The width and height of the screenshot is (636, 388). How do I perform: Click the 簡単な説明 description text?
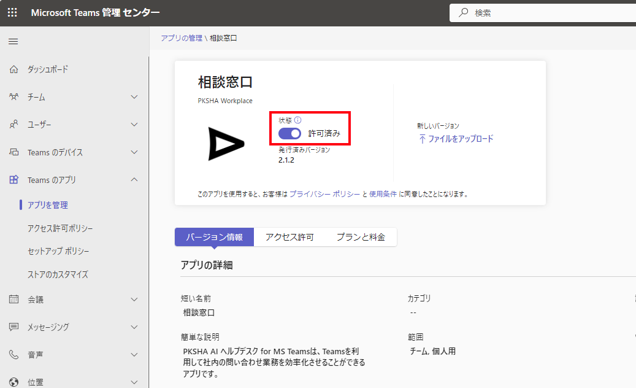pyautogui.click(x=274, y=362)
